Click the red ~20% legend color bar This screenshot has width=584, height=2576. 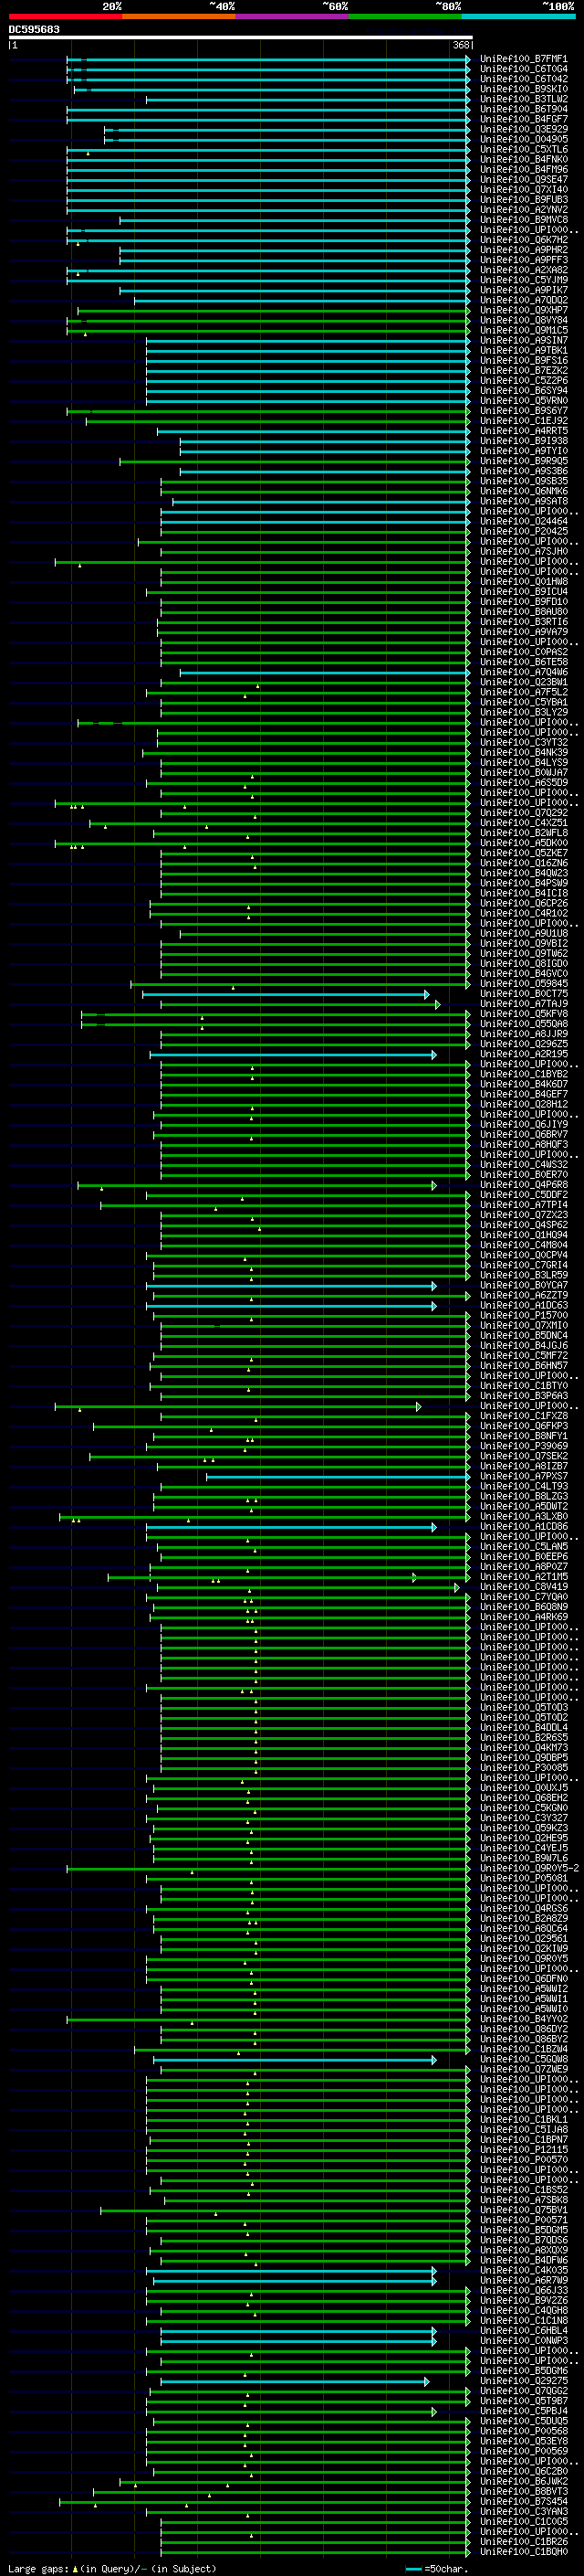[65, 17]
